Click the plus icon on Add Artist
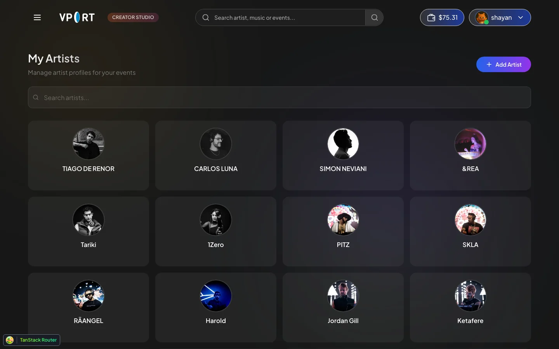Viewport: 559px width, 349px height. [489, 64]
